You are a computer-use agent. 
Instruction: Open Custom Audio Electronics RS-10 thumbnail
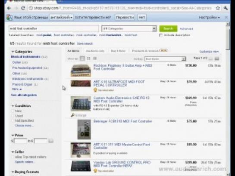tap(81, 103)
